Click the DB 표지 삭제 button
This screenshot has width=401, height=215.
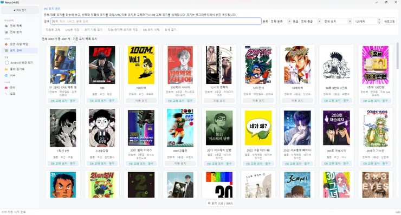pyautogui.click(x=151, y=30)
